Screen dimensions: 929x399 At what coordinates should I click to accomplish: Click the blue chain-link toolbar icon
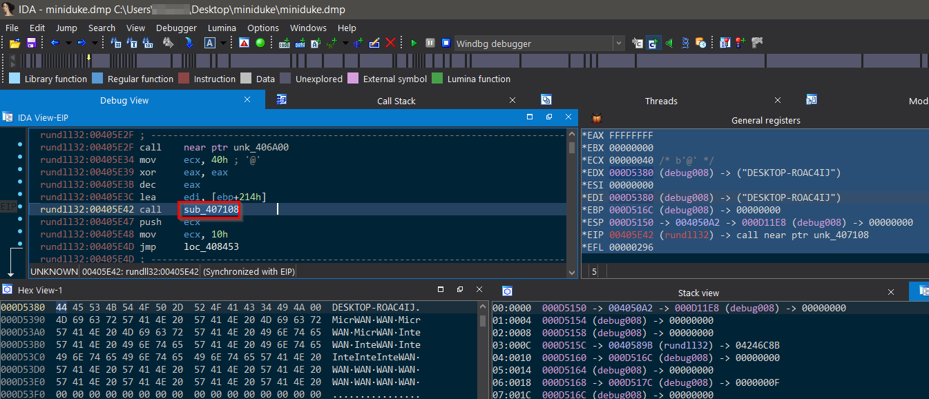pos(685,43)
